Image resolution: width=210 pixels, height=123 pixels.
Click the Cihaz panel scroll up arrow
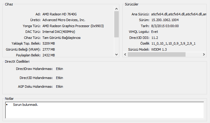(116, 9)
